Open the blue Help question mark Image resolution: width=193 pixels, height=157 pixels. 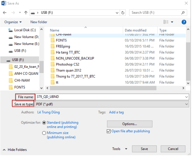(184, 22)
